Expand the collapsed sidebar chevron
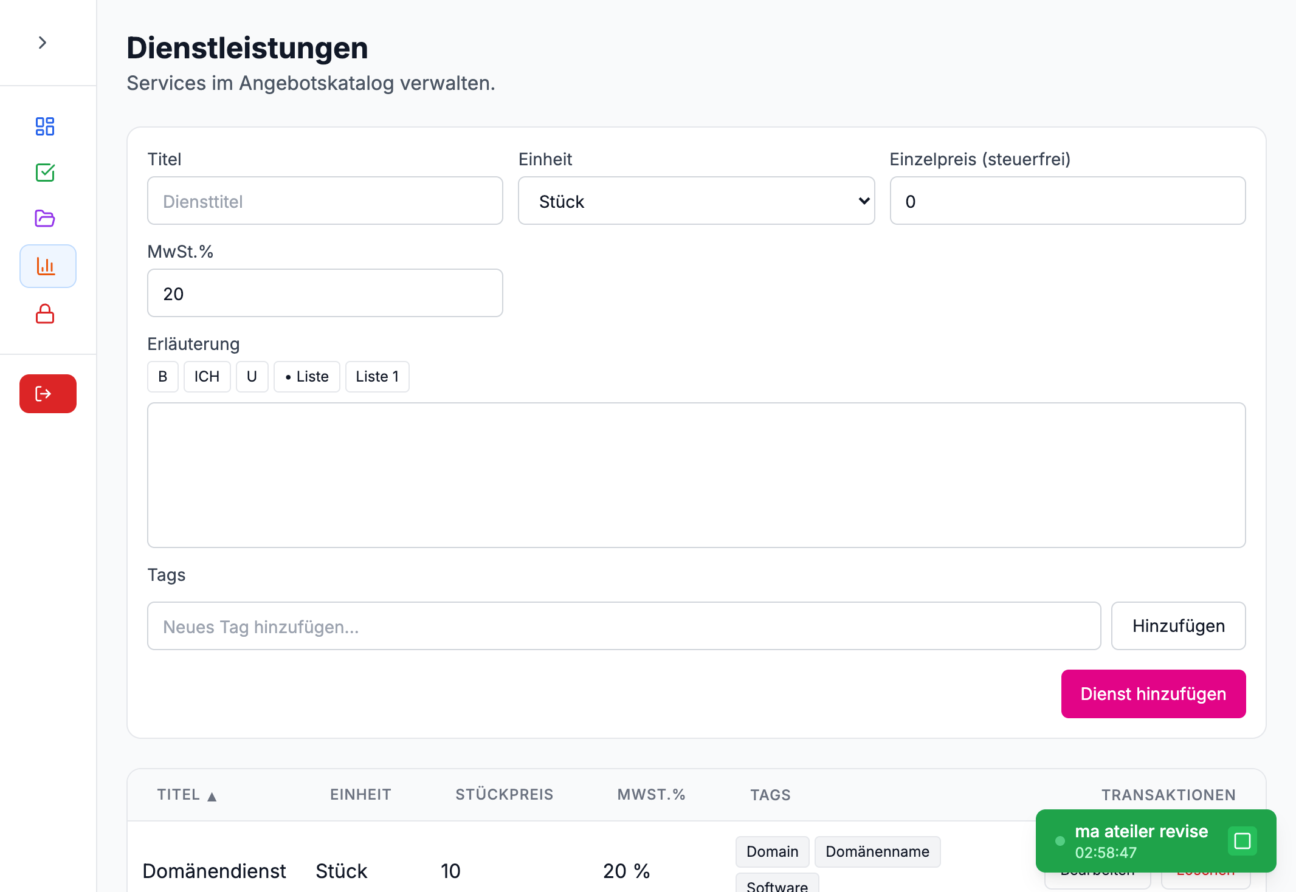 click(x=42, y=43)
